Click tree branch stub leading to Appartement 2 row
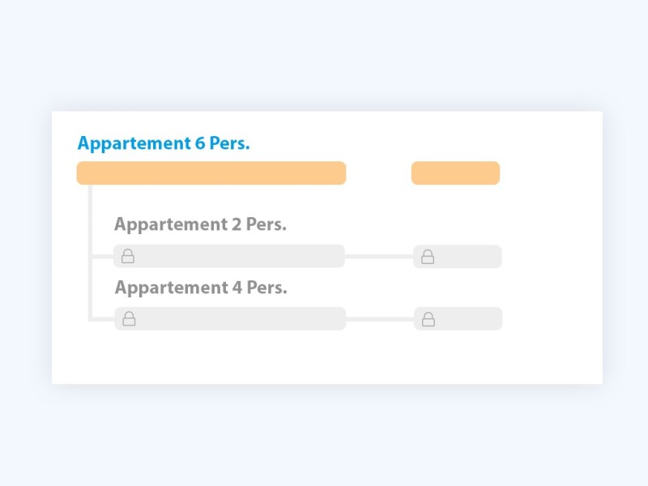 point(102,257)
